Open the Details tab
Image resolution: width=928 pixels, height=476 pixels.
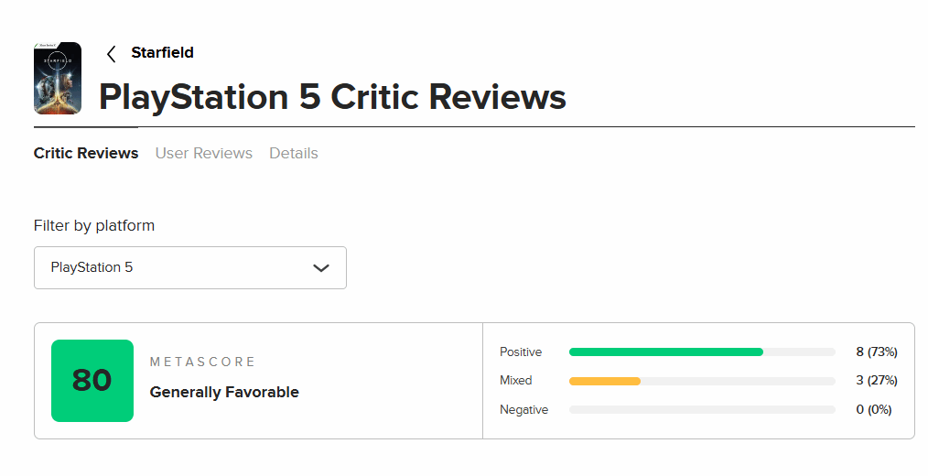point(294,153)
